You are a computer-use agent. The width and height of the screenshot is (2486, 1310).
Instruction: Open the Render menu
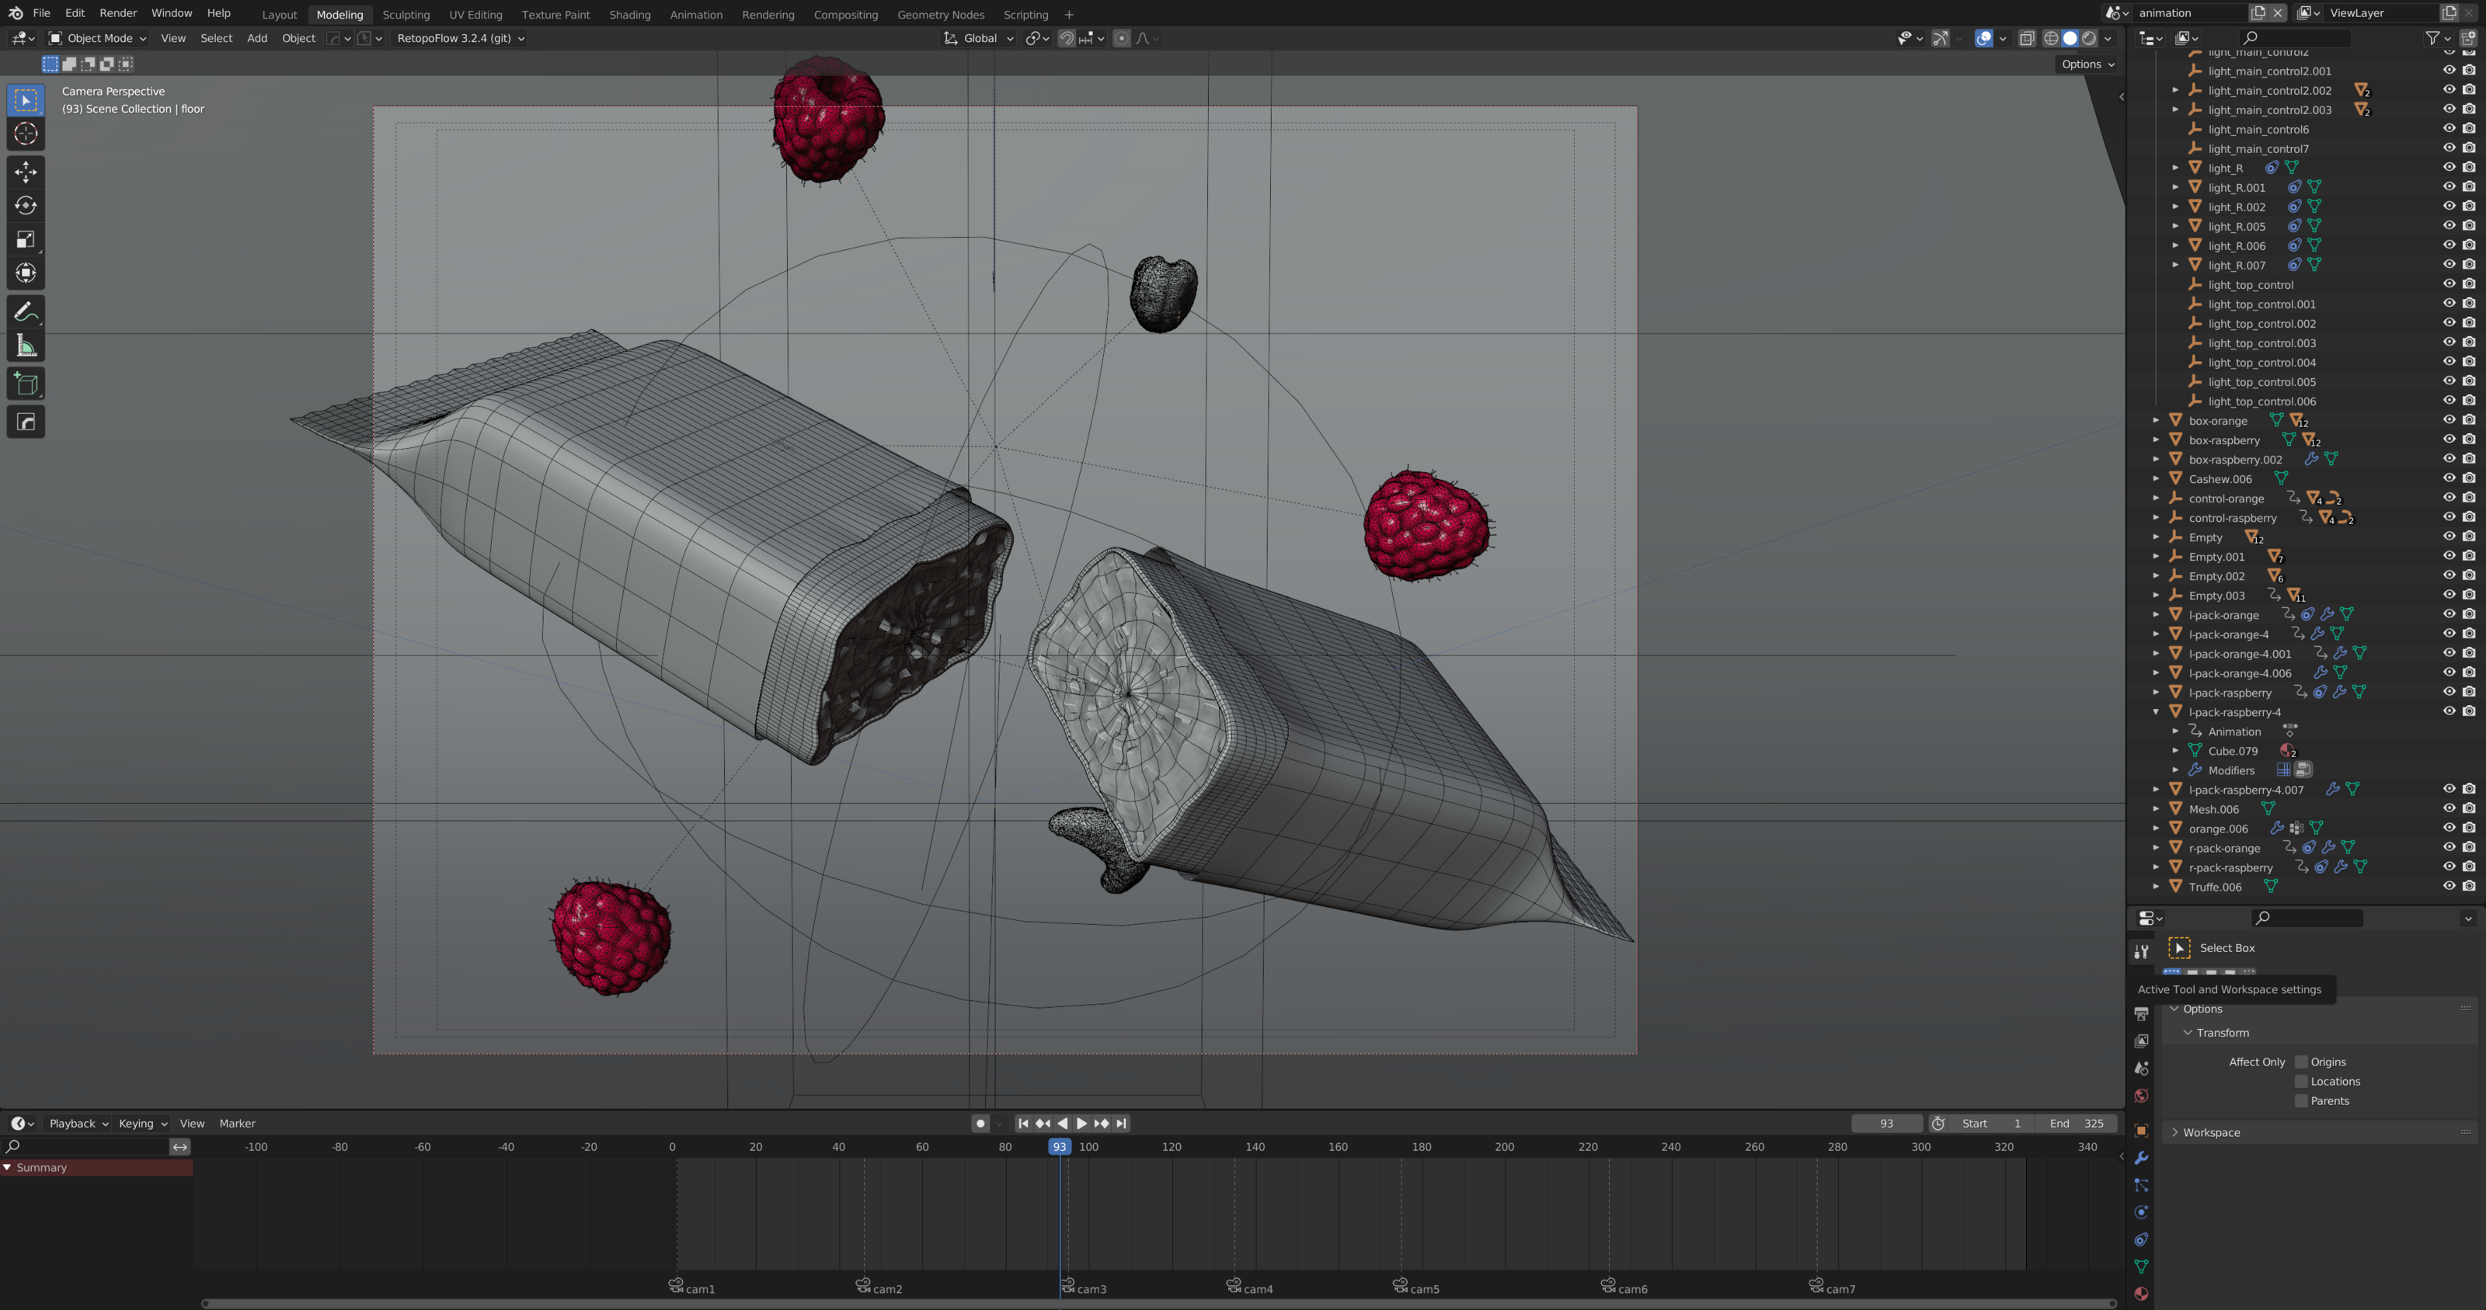pos(118,13)
